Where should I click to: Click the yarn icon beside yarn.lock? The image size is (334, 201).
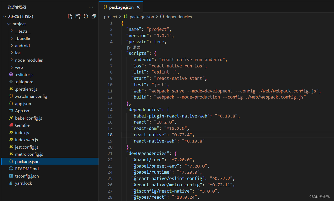click(x=11, y=183)
